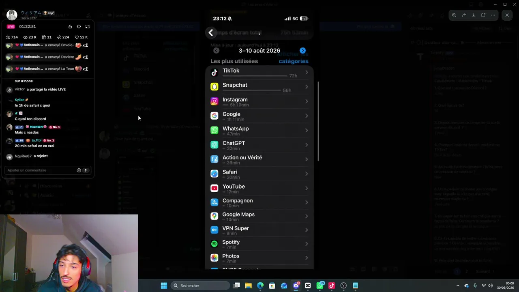Click the webcam video thumbnail
Image resolution: width=519 pixels, height=292 pixels.
click(69, 253)
